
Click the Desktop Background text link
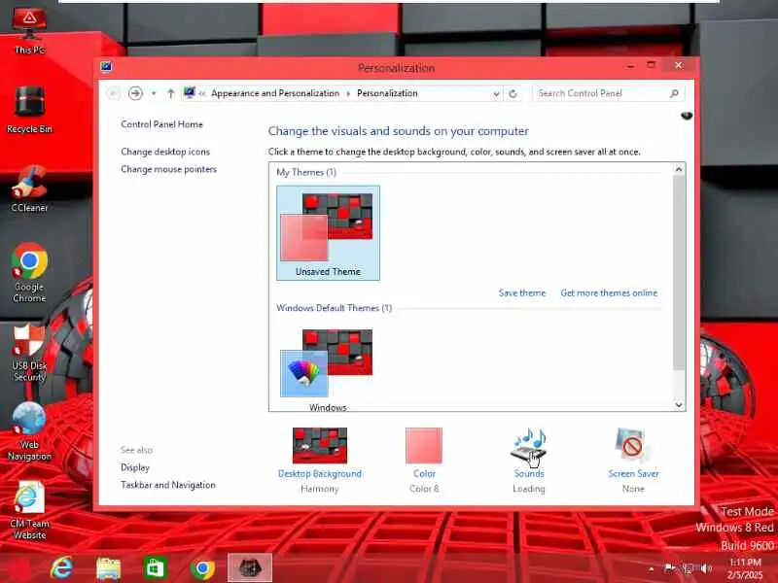320,473
